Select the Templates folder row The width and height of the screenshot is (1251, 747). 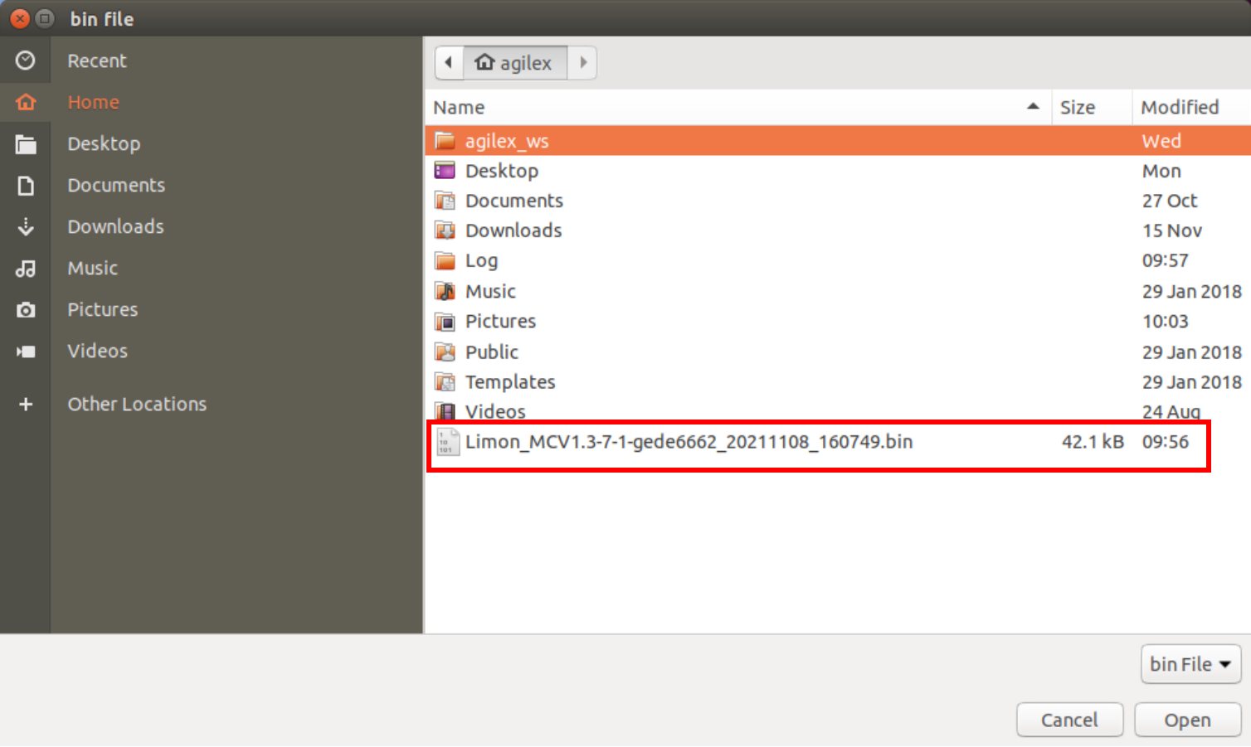point(838,381)
